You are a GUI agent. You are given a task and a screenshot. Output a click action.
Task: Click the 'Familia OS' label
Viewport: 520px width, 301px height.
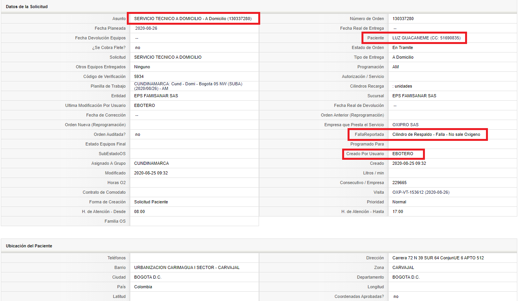coord(115,221)
